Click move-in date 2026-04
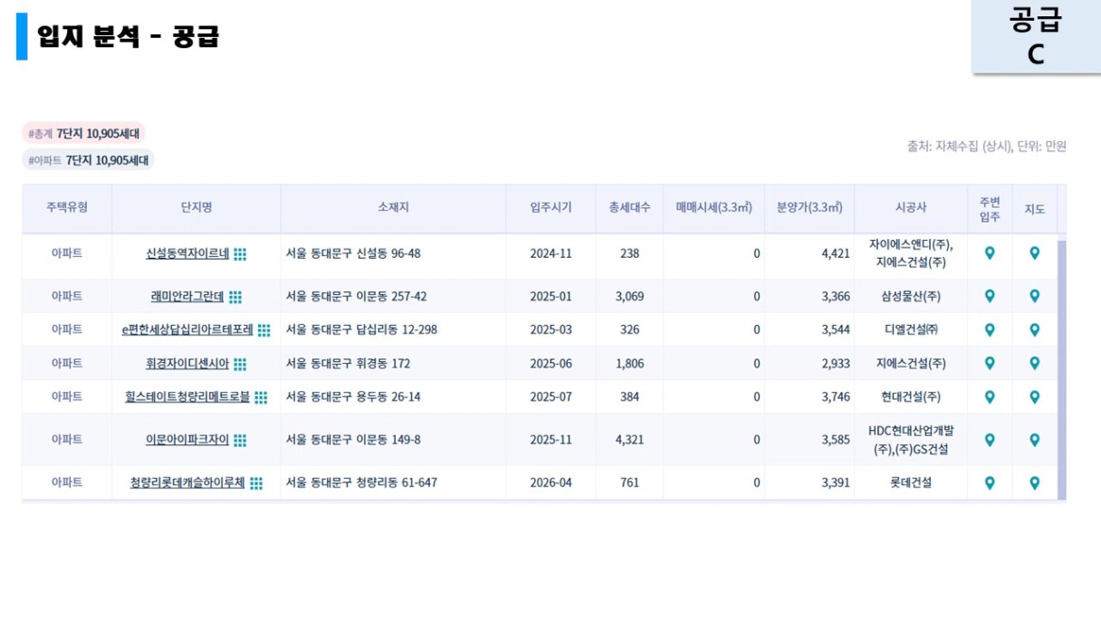 tap(551, 482)
